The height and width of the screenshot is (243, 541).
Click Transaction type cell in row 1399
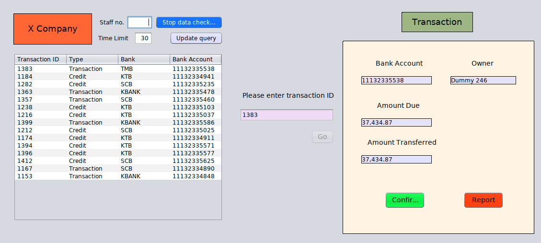tap(92, 123)
